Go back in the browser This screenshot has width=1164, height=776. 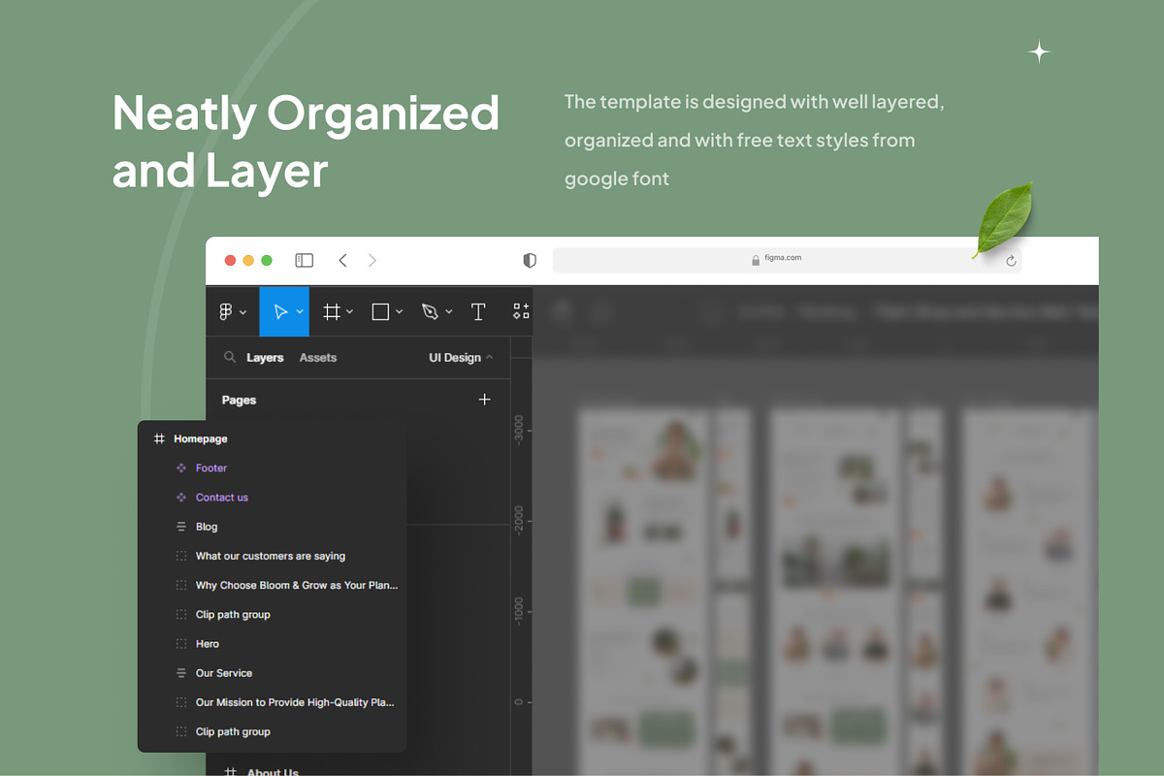(x=342, y=260)
